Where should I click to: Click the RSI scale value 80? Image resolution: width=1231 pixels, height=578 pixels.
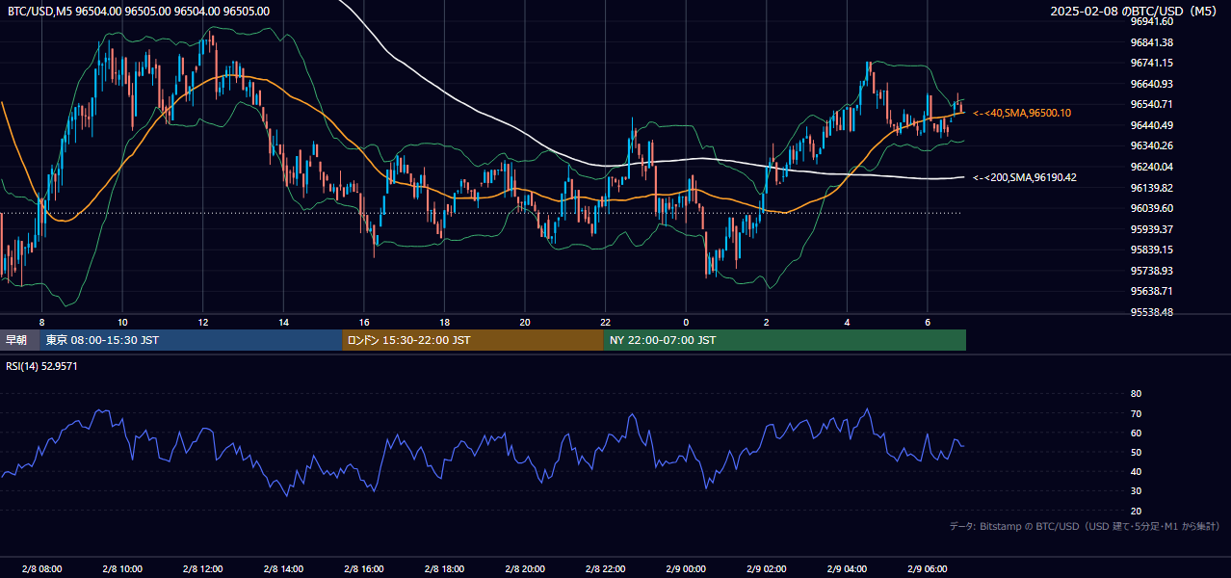coord(1136,394)
